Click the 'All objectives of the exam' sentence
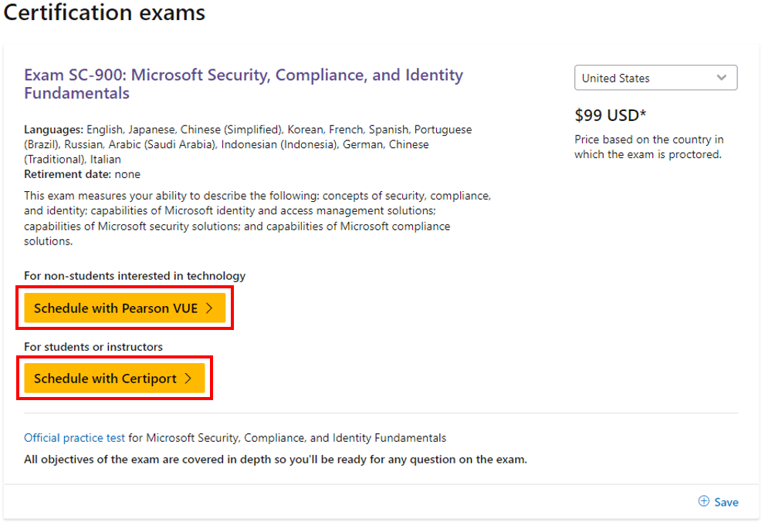The width and height of the screenshot is (765, 525). (x=276, y=459)
